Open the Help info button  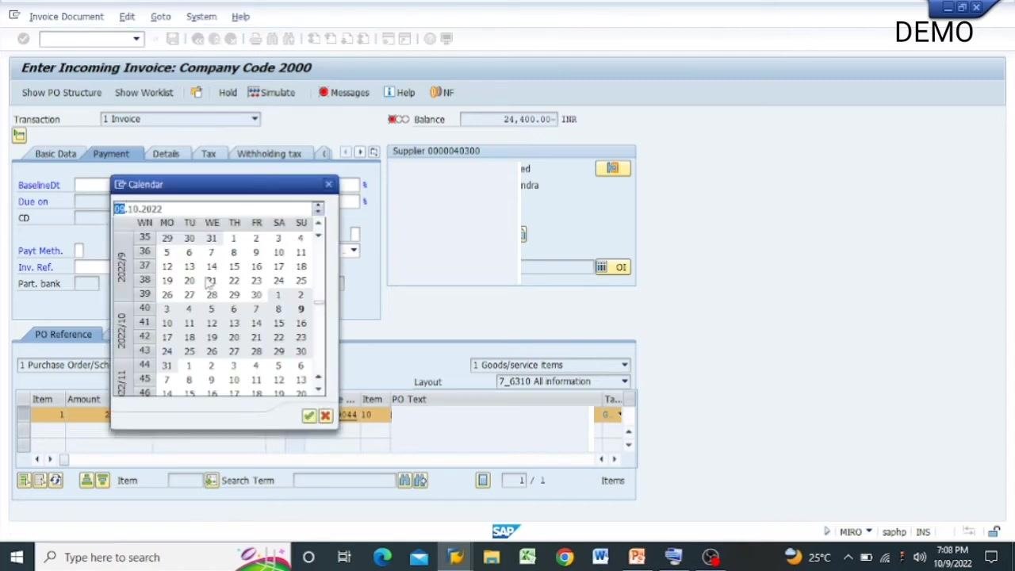[399, 93]
